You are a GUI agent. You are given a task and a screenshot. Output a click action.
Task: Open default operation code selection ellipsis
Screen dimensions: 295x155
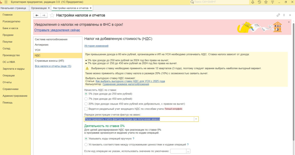coord(188,151)
